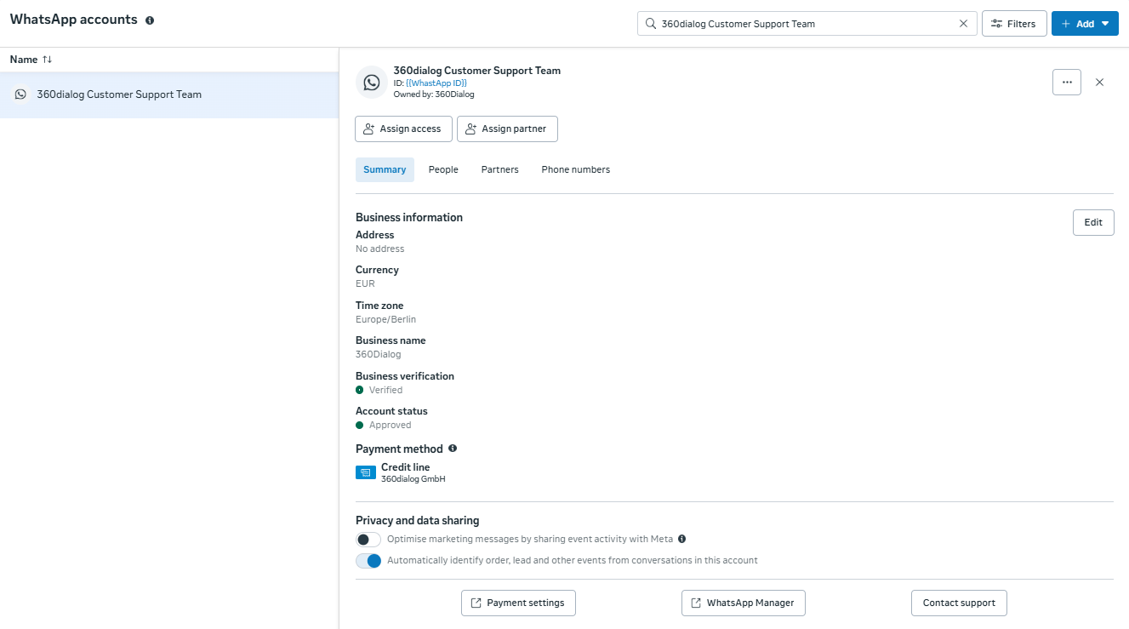Open the Filters panel
This screenshot has width=1129, height=629.
1014,24
